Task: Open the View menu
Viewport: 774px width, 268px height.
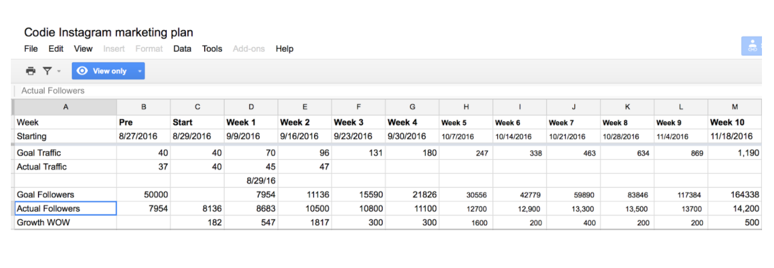Action: click(x=83, y=49)
